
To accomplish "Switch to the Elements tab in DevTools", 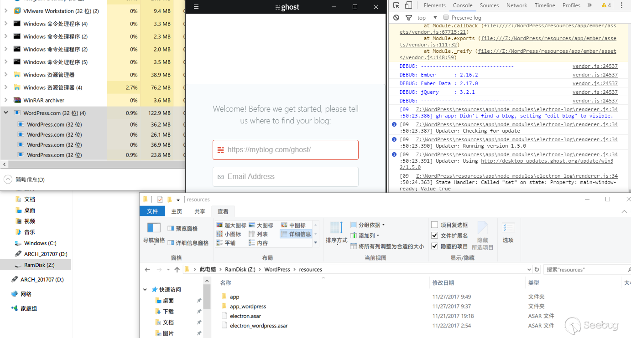I will (x=434, y=5).
